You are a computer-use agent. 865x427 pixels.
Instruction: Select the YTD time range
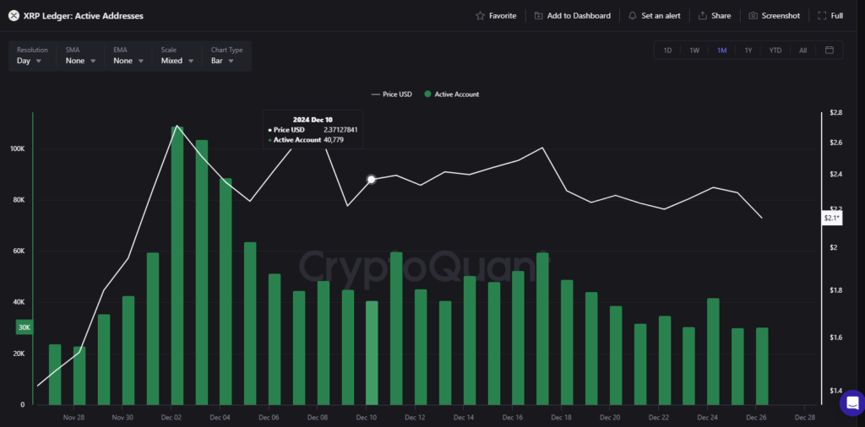pos(775,50)
